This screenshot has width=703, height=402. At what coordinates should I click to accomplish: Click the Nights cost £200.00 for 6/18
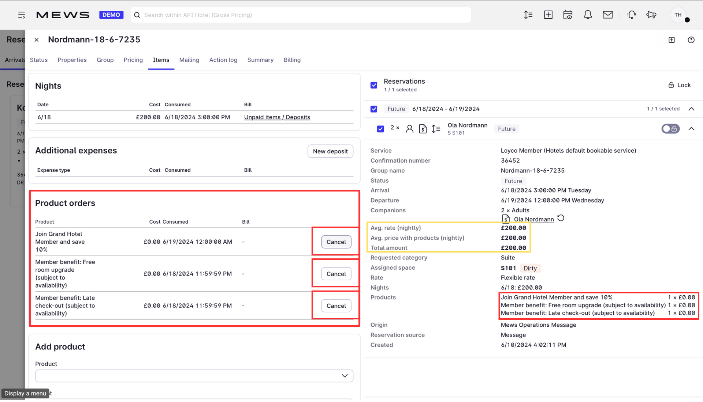pyautogui.click(x=148, y=117)
